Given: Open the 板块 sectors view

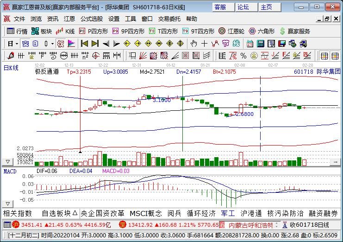Looking at the screenshot, I should click(x=42, y=32).
